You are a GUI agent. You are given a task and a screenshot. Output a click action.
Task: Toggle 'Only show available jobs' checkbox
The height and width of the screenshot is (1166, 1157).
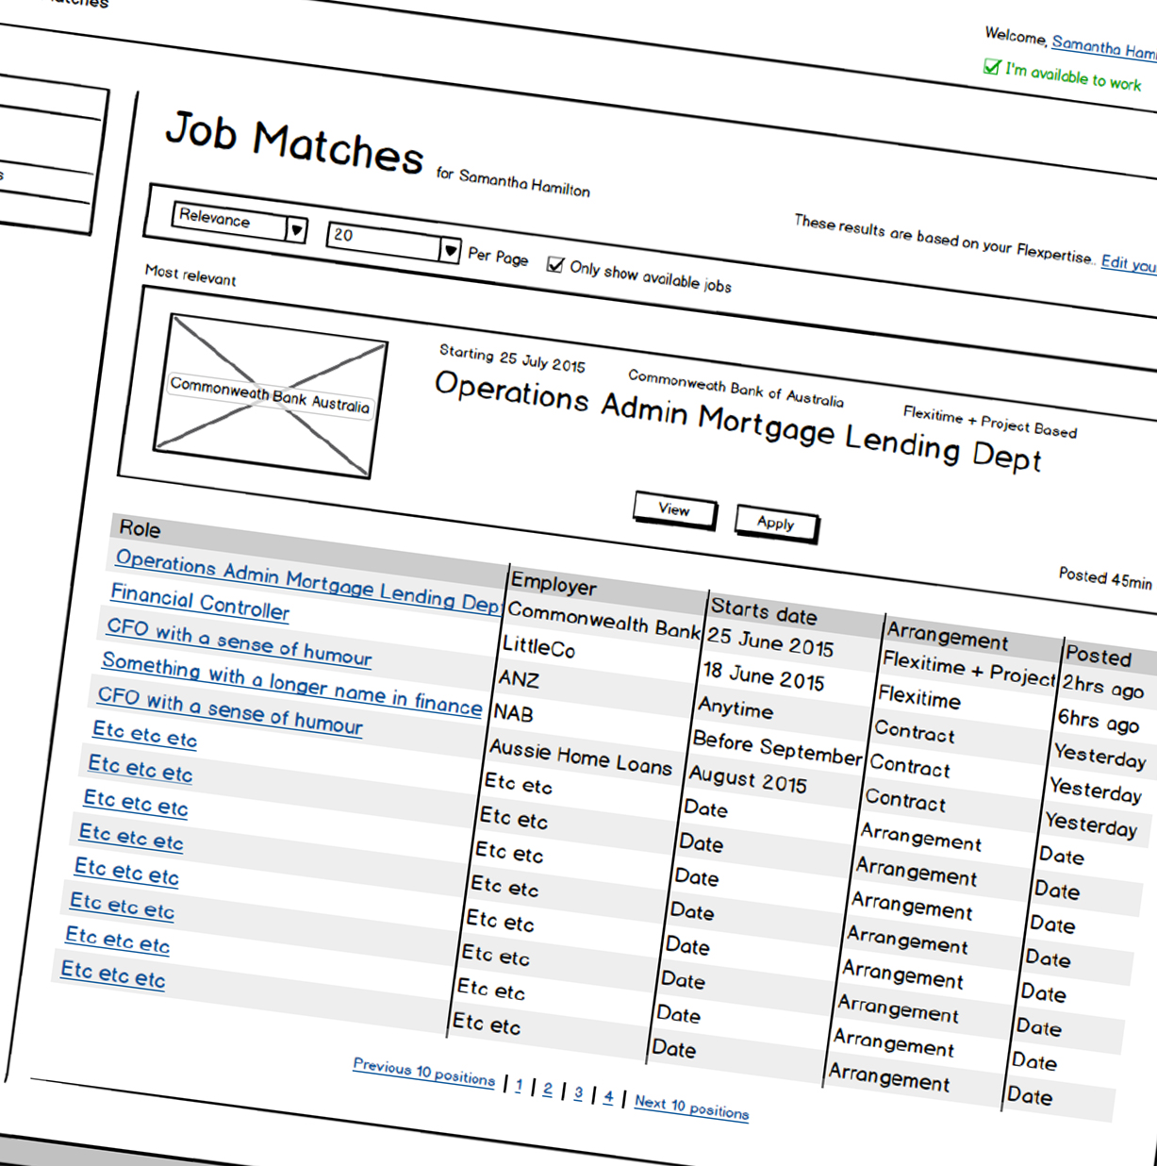click(555, 264)
